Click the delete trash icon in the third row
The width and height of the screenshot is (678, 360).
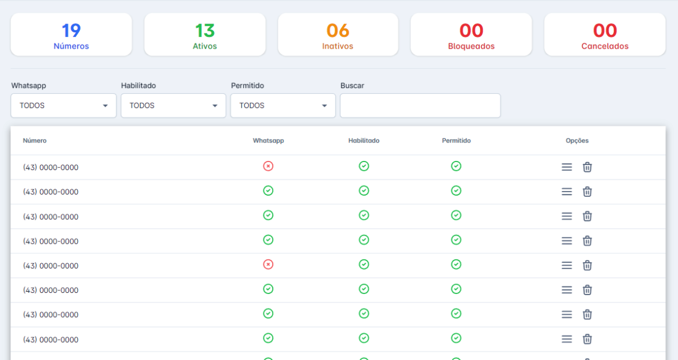pyautogui.click(x=587, y=216)
